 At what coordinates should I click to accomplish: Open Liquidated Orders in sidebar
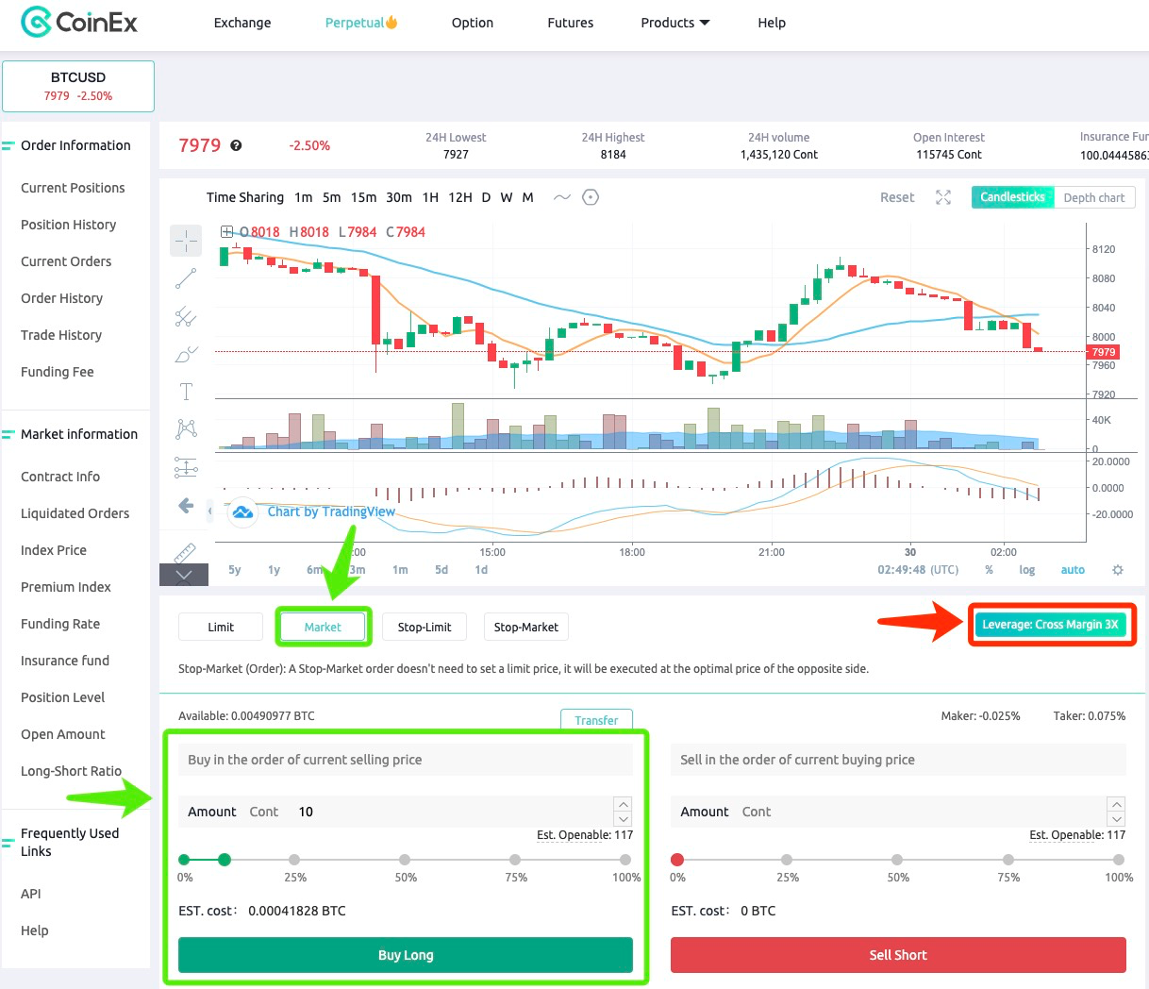tap(75, 513)
